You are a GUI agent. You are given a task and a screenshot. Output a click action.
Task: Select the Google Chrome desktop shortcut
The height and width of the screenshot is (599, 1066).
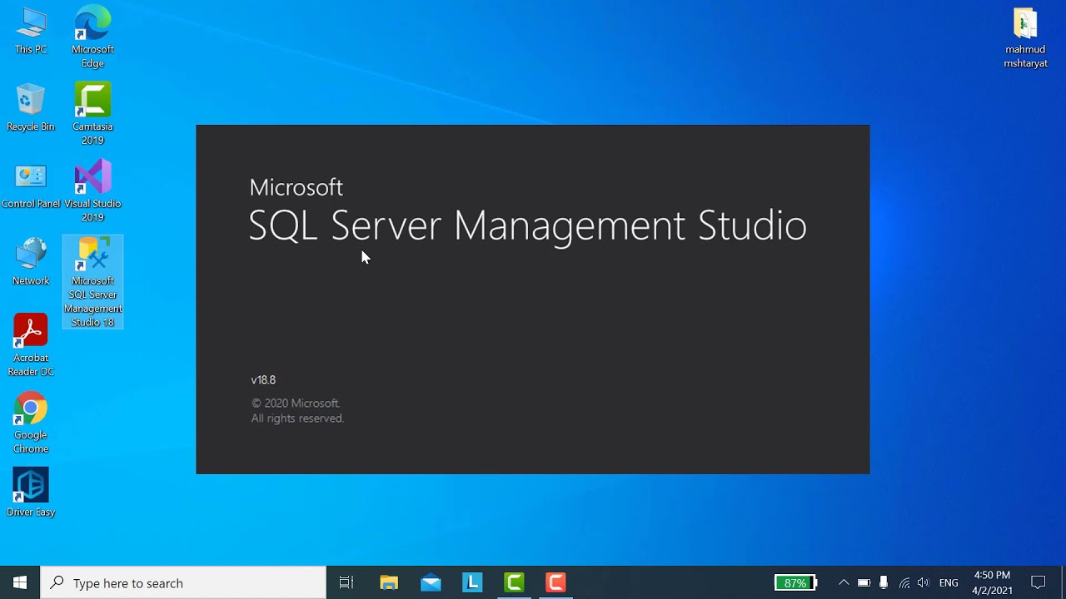tap(31, 423)
